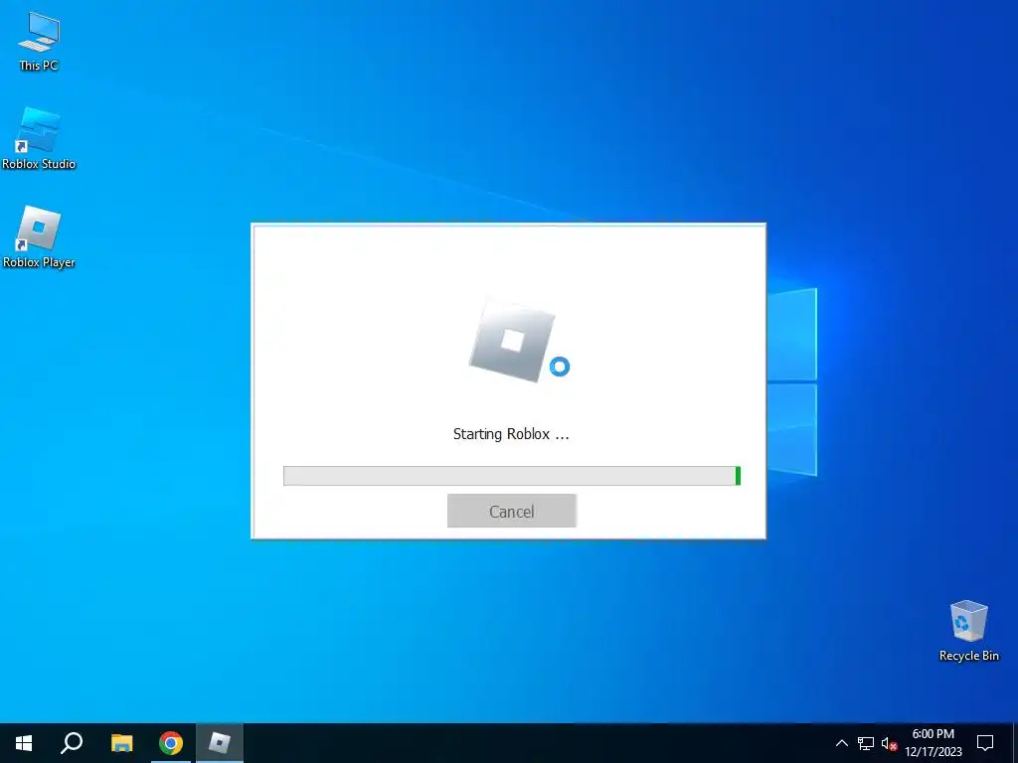Open the network status tray icon
Image resolution: width=1018 pixels, height=763 pixels.
[x=866, y=743]
